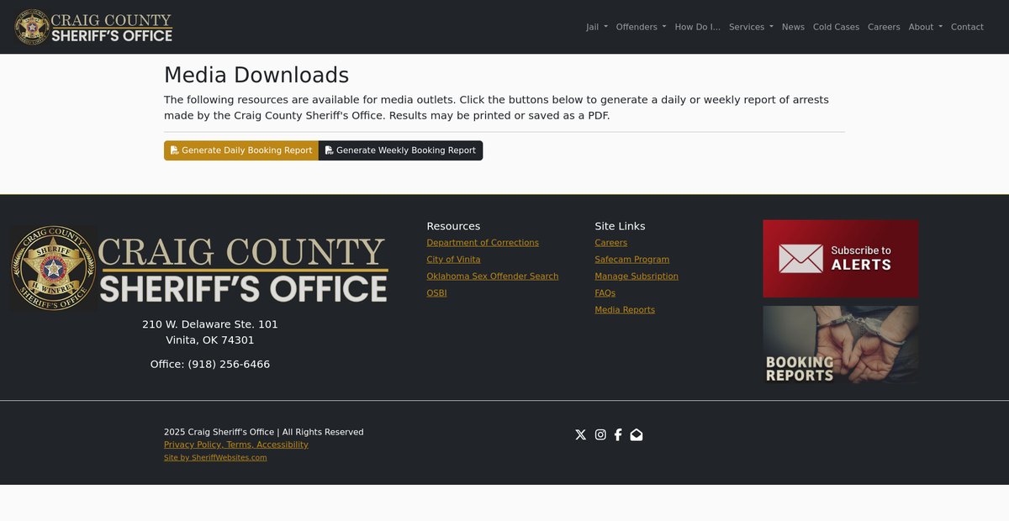Open the How Do I... menu
Image resolution: width=1009 pixels, height=521 pixels.
pos(697,27)
